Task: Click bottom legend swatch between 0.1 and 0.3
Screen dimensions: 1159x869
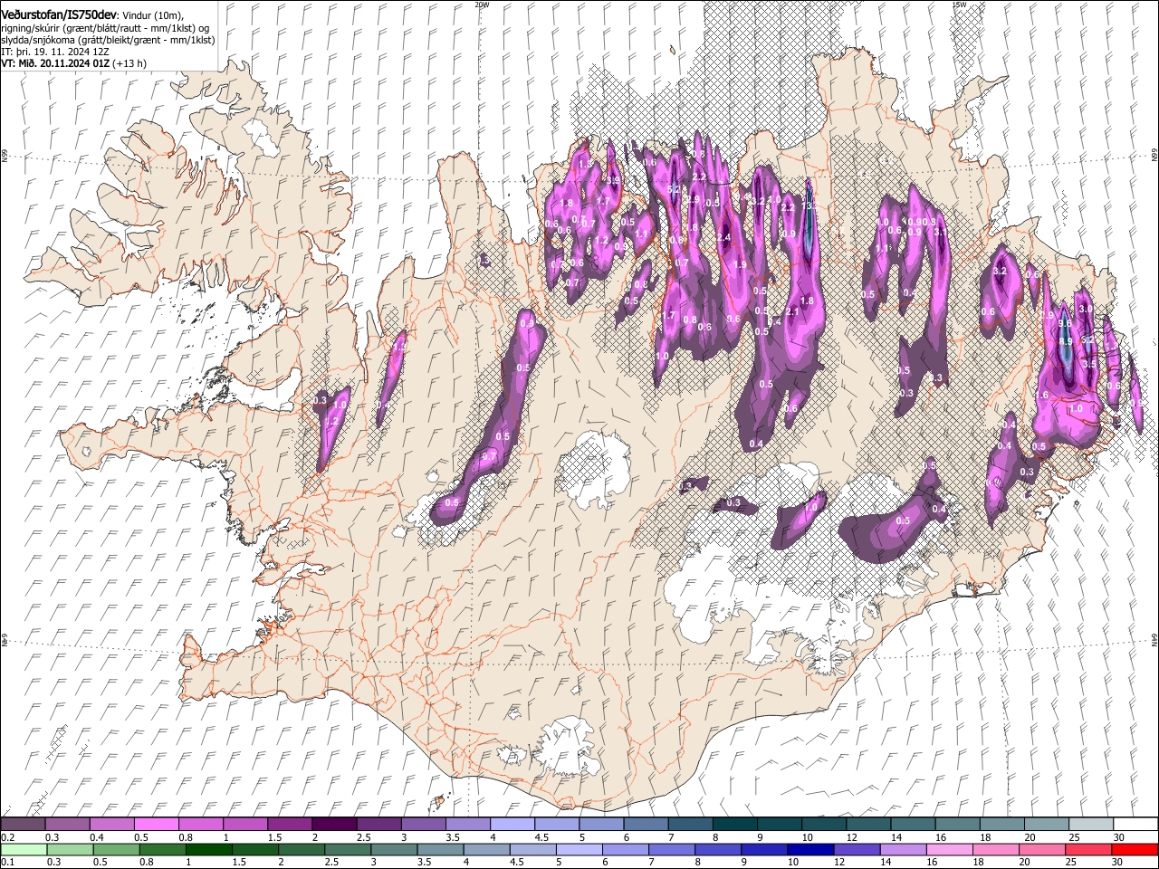Action: click(24, 850)
